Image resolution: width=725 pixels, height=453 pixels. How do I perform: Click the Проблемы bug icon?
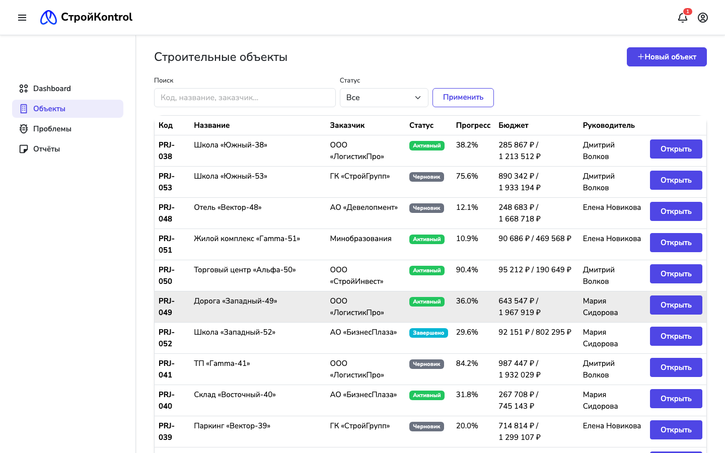coord(24,129)
